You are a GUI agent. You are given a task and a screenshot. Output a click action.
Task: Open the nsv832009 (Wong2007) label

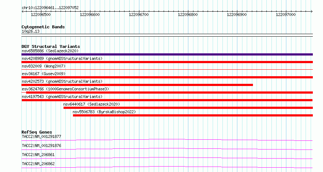point(44,66)
